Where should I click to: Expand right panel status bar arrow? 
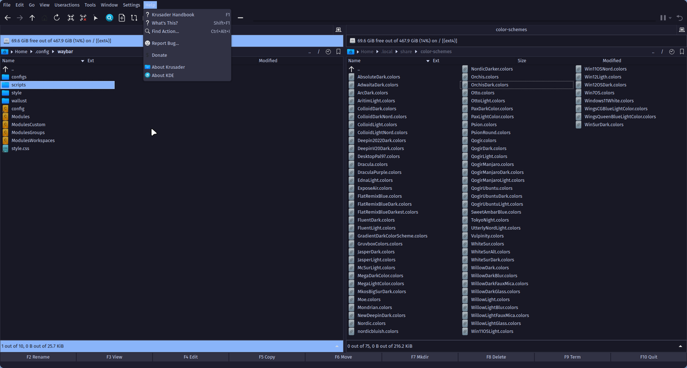681,346
